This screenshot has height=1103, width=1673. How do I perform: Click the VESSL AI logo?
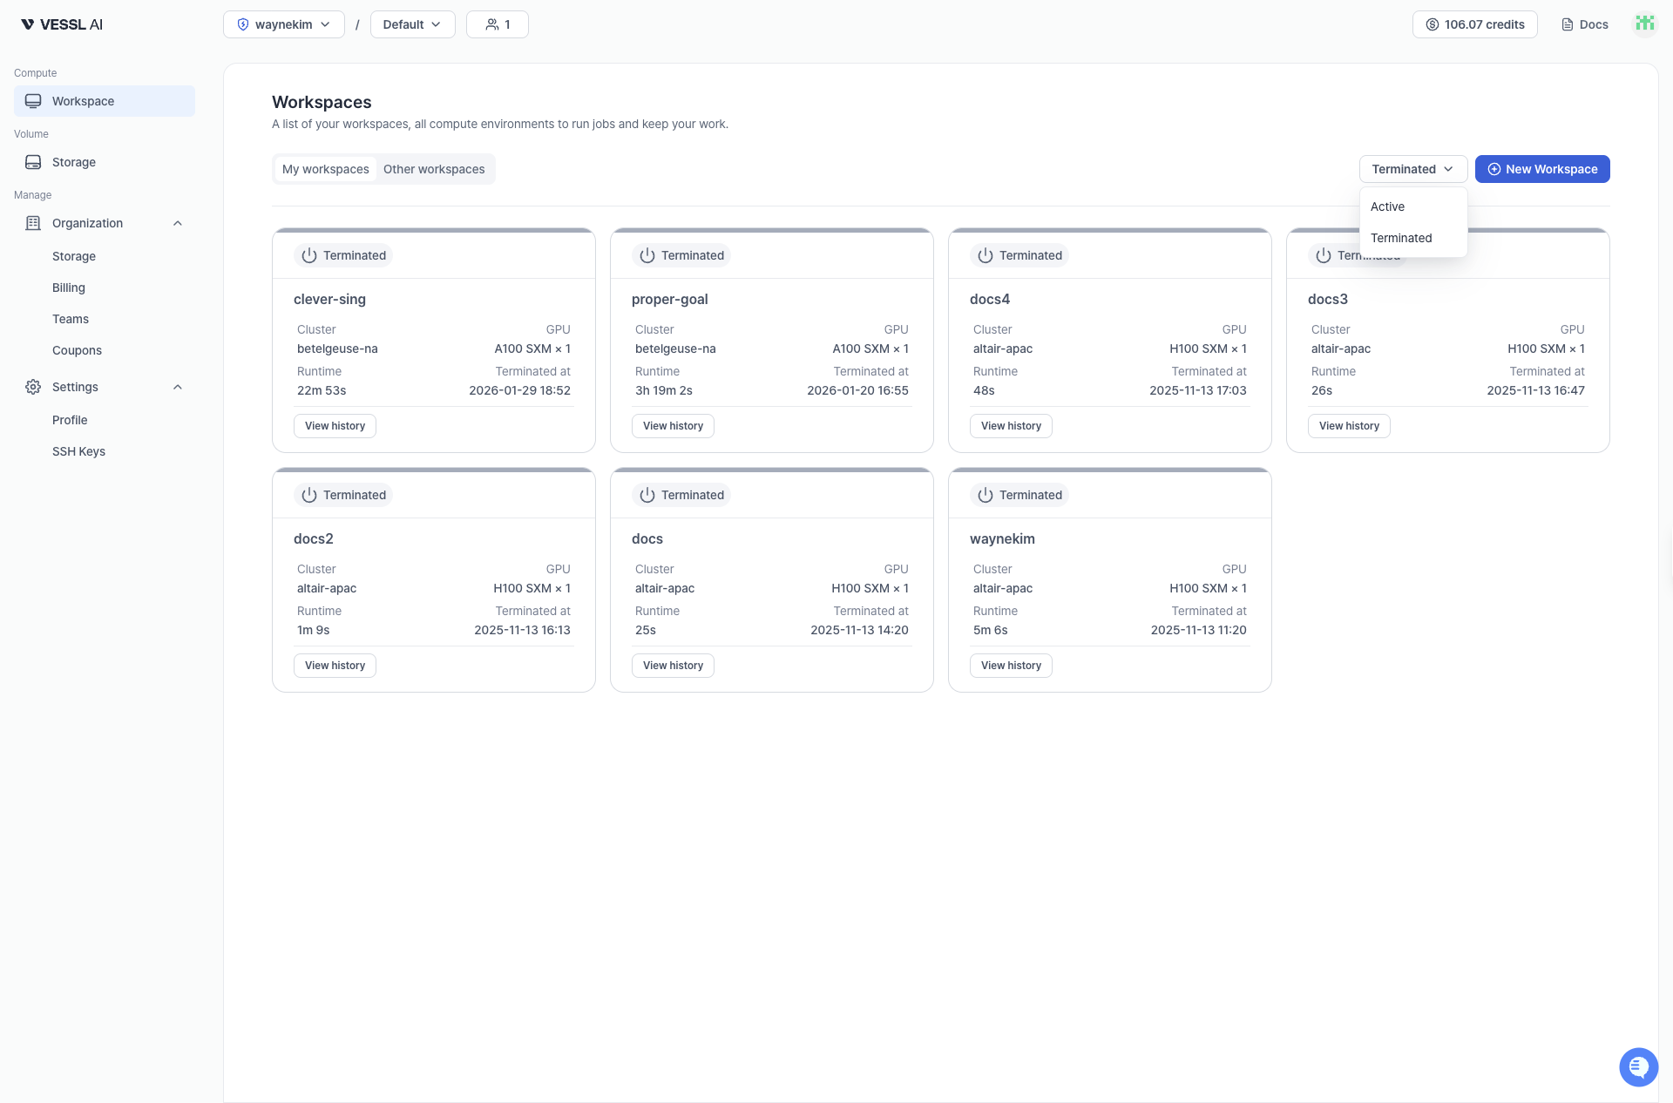[x=61, y=24]
